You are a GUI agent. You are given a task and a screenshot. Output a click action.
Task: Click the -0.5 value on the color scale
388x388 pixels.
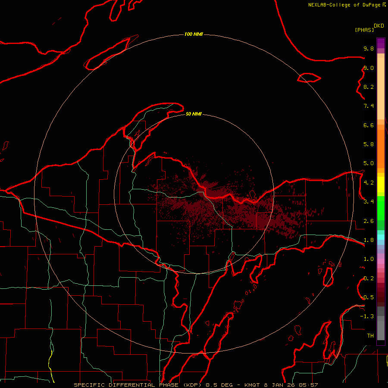[367, 297]
